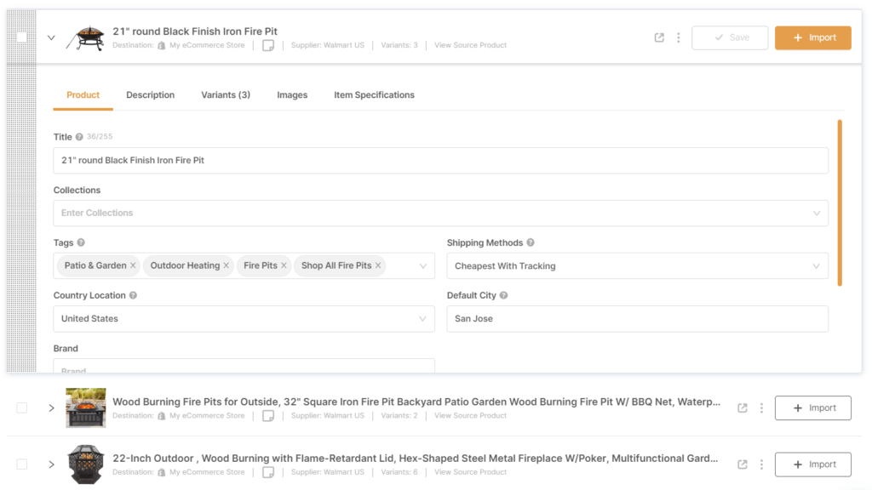872x490 pixels.
Task: Remove the Outdoor Heating tag
Action: [227, 265]
